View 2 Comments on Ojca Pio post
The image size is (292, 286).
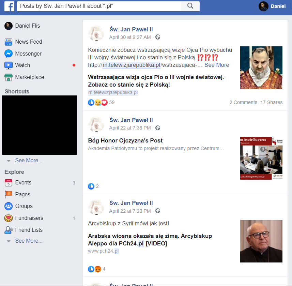click(243, 102)
